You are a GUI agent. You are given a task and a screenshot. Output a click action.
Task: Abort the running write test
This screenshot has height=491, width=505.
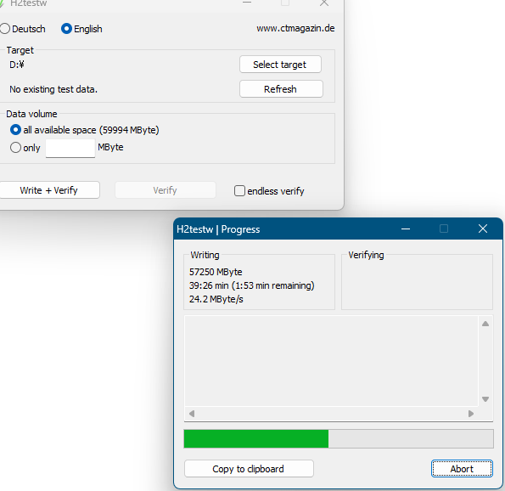click(x=462, y=468)
